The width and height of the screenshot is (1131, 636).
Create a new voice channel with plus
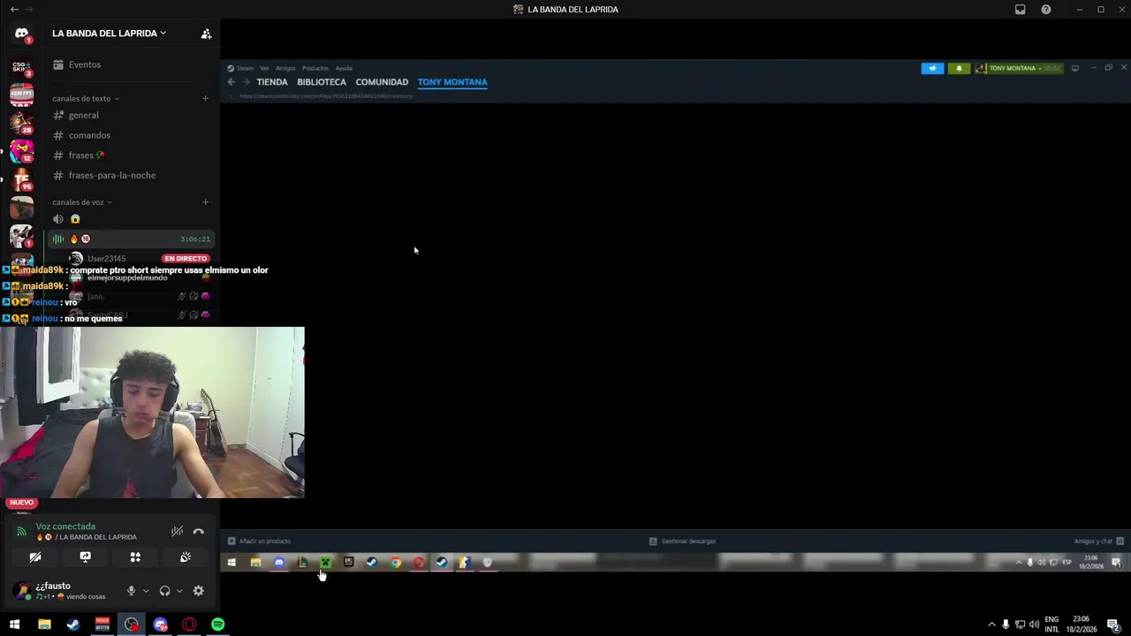click(205, 202)
